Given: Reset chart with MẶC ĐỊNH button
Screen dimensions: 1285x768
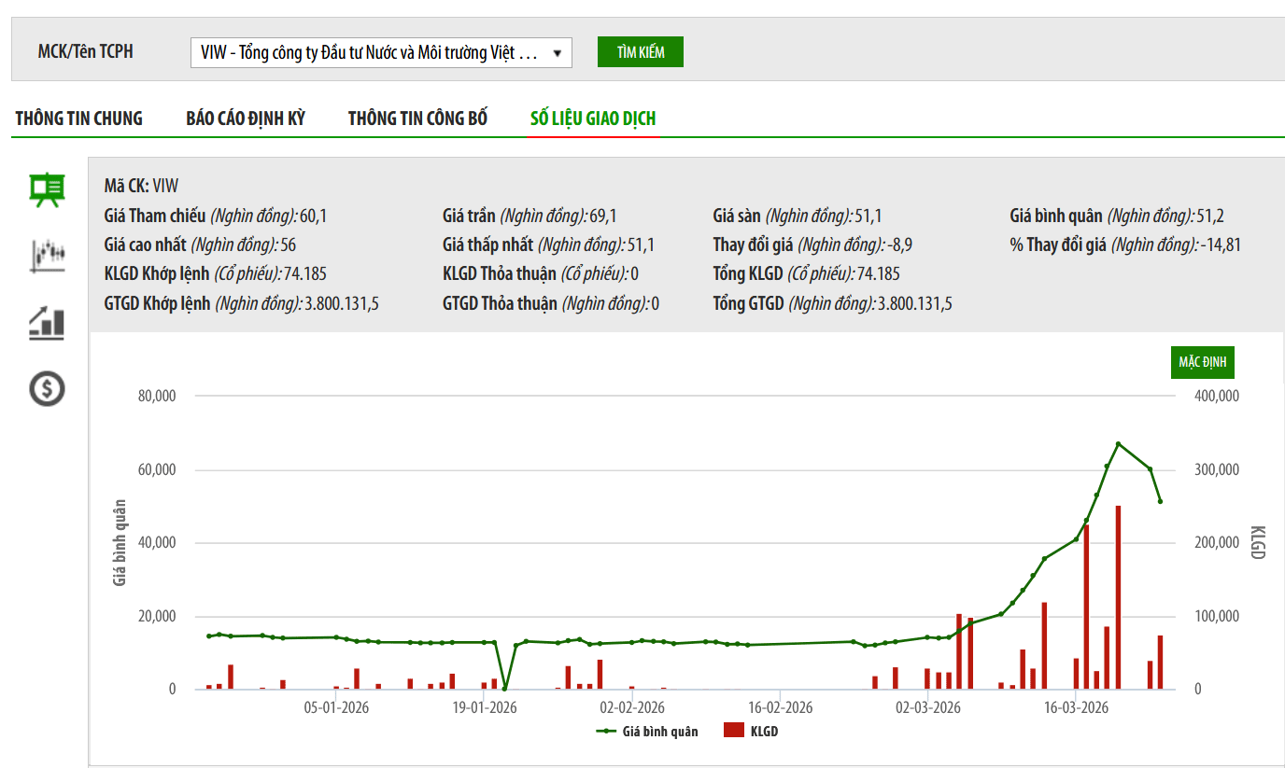Looking at the screenshot, I should pos(1203,362).
